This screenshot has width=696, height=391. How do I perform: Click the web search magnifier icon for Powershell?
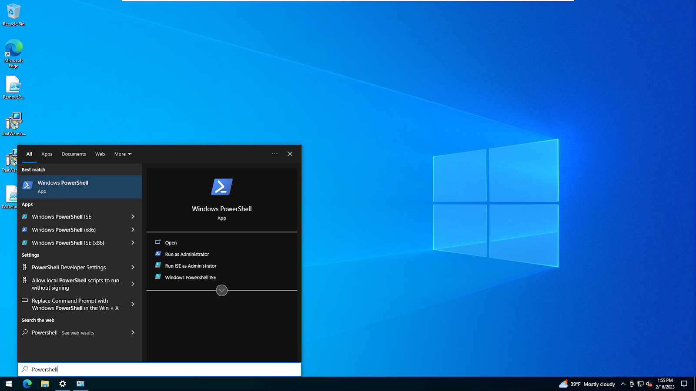pyautogui.click(x=25, y=332)
